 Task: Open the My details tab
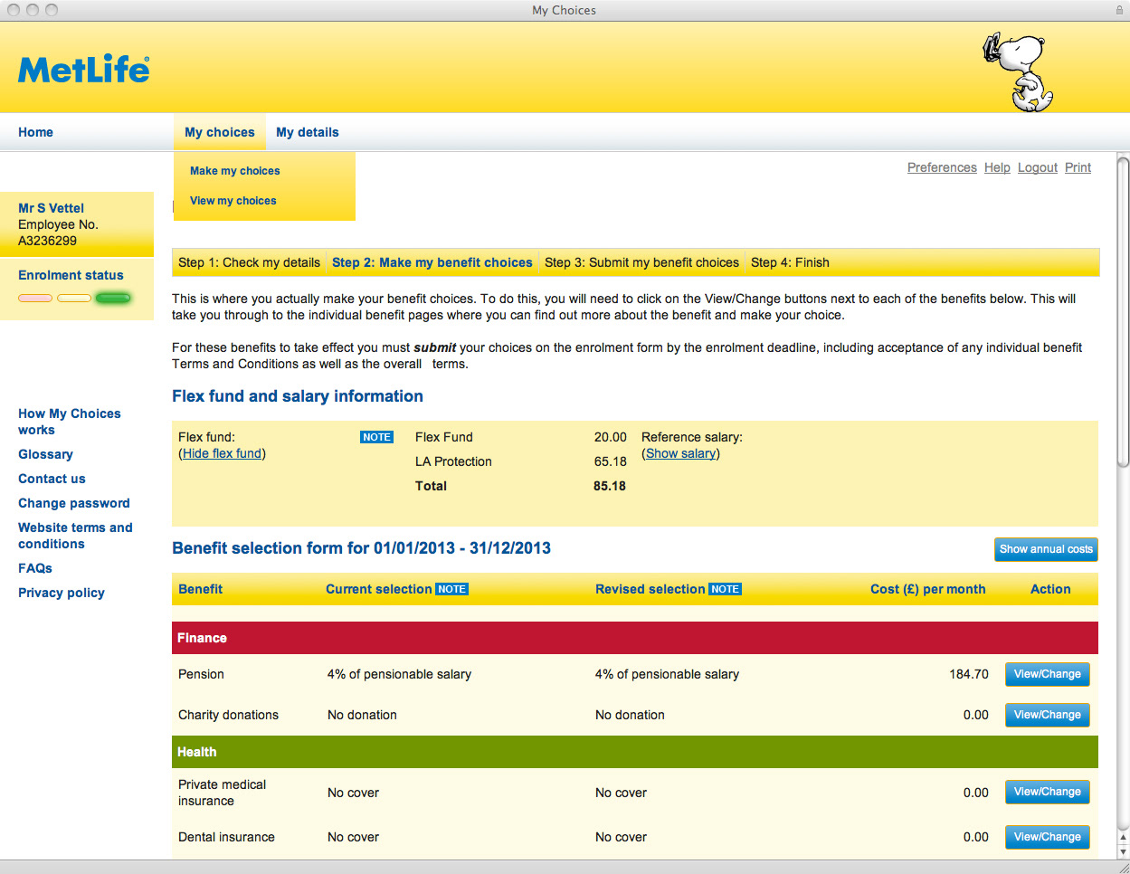[x=308, y=132]
